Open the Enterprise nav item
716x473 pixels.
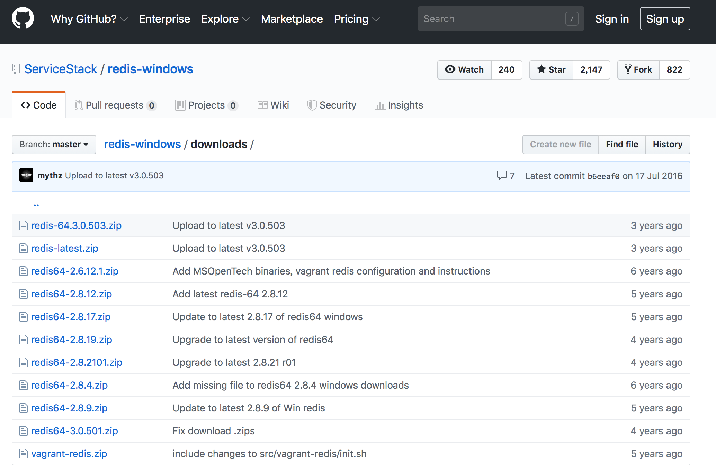point(164,19)
